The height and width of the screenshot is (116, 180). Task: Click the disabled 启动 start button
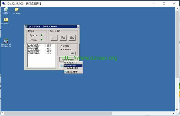pos(54,38)
